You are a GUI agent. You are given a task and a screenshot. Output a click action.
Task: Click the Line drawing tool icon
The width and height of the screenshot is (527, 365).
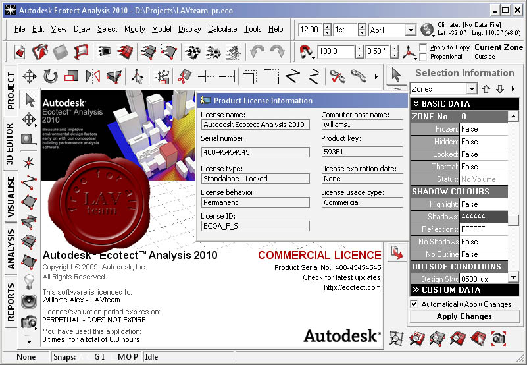point(29,183)
